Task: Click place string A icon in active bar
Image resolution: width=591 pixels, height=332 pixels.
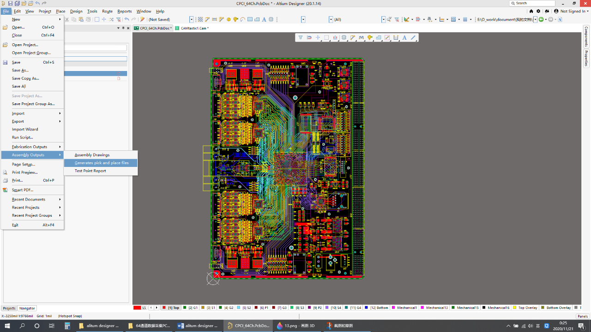Action: (404, 38)
